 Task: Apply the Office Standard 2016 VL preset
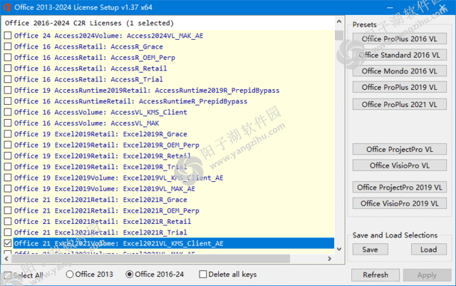coord(400,55)
